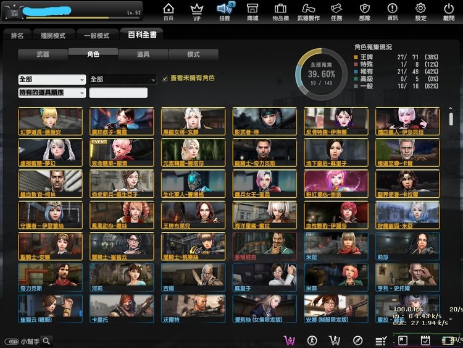463x348 pixels.
Task: Open the 資訊 information icon
Action: click(x=393, y=12)
